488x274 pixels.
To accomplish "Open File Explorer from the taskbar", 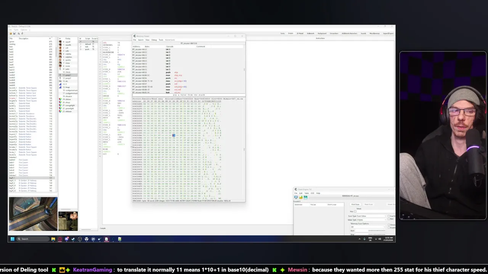I will pos(53,239).
